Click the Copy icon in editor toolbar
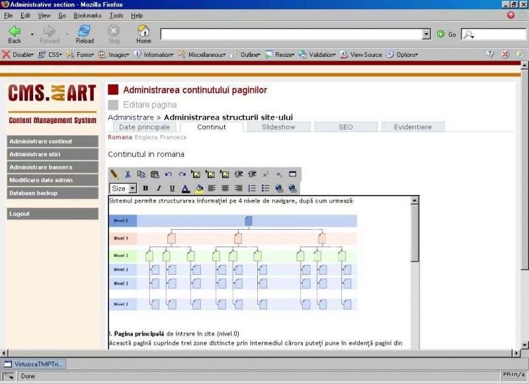This screenshot has height=384, width=529. (141, 174)
